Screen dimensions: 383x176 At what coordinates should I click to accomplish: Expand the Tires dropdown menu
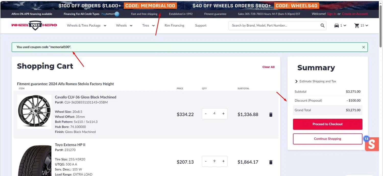[149, 26]
